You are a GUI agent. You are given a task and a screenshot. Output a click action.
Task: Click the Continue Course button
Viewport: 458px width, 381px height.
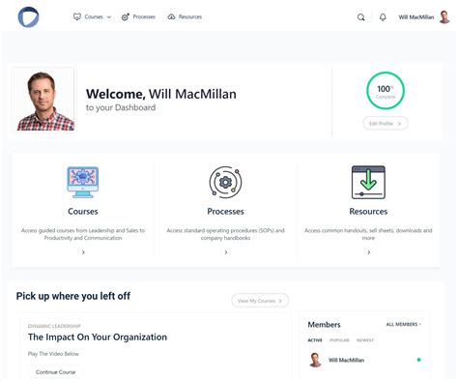coord(55,372)
